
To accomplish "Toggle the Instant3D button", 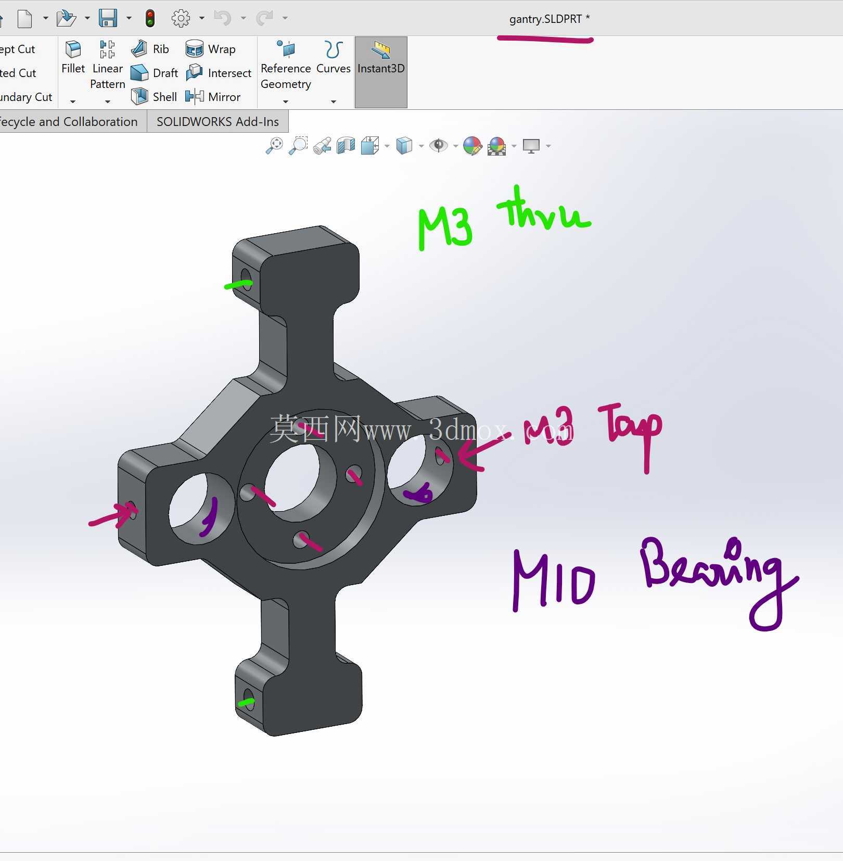I will click(381, 72).
